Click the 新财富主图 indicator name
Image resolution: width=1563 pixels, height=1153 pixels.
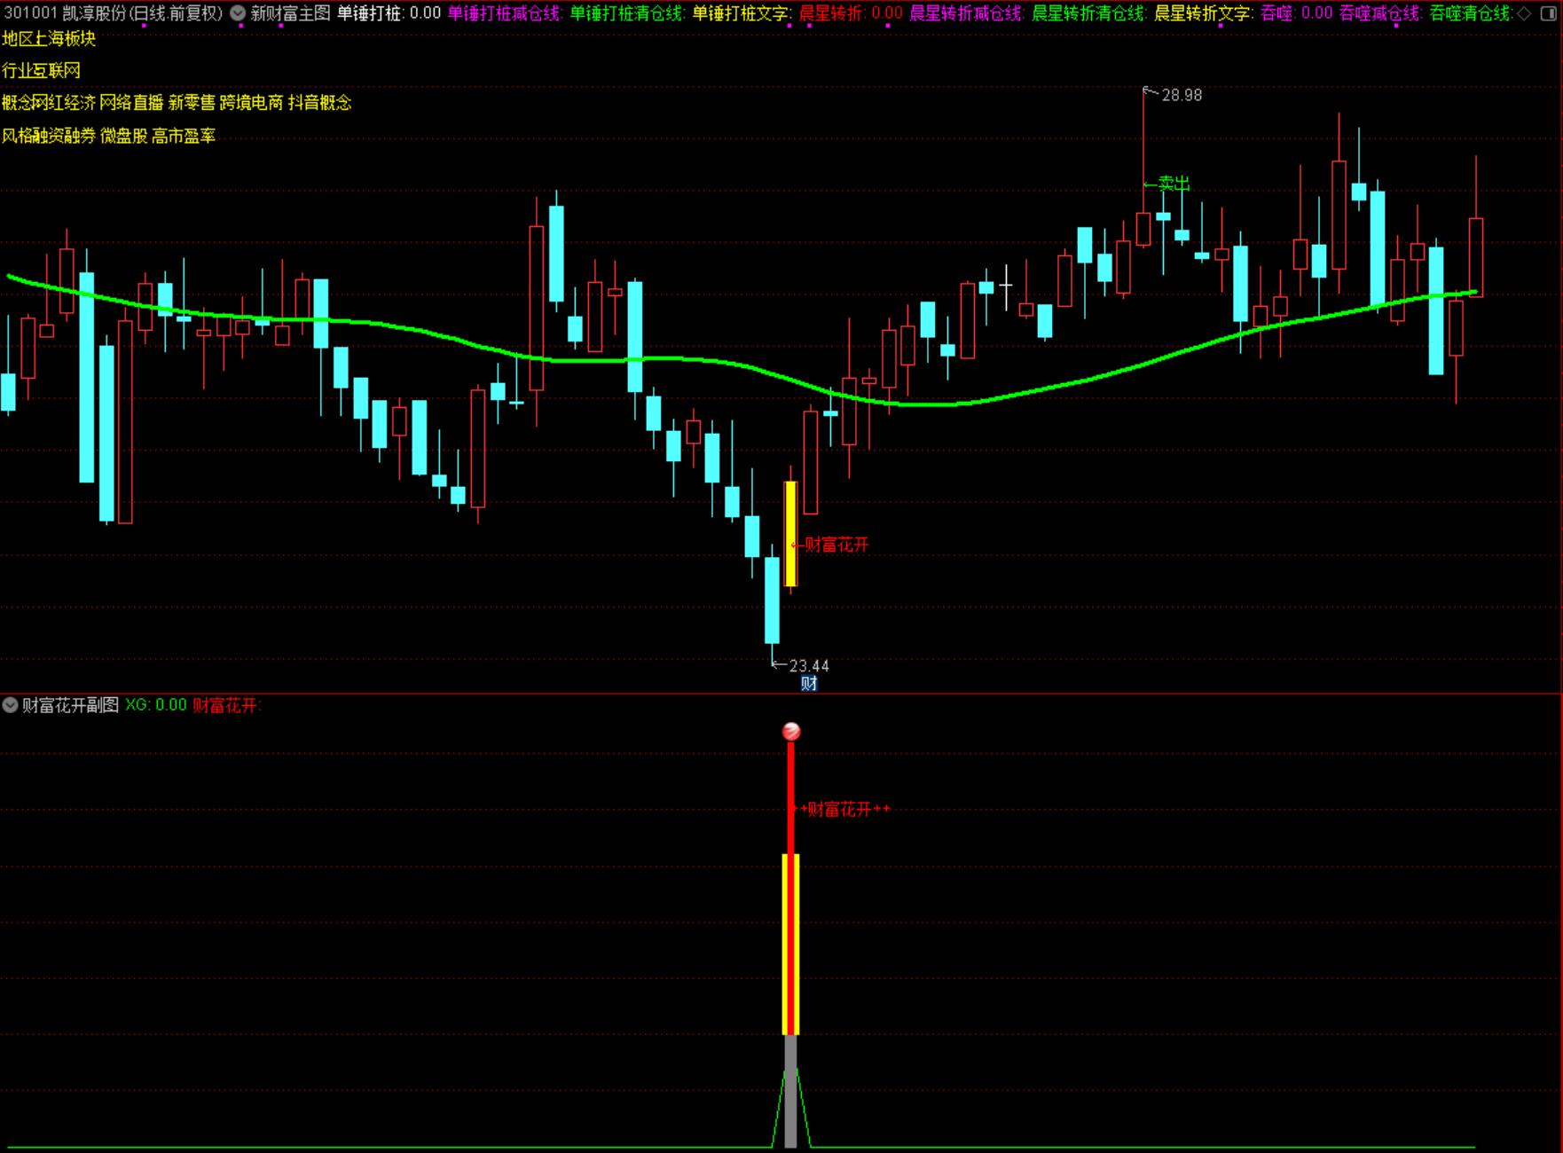[290, 13]
